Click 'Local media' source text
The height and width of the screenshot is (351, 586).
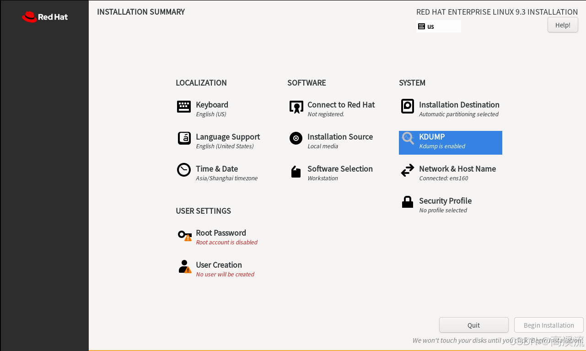pos(323,146)
